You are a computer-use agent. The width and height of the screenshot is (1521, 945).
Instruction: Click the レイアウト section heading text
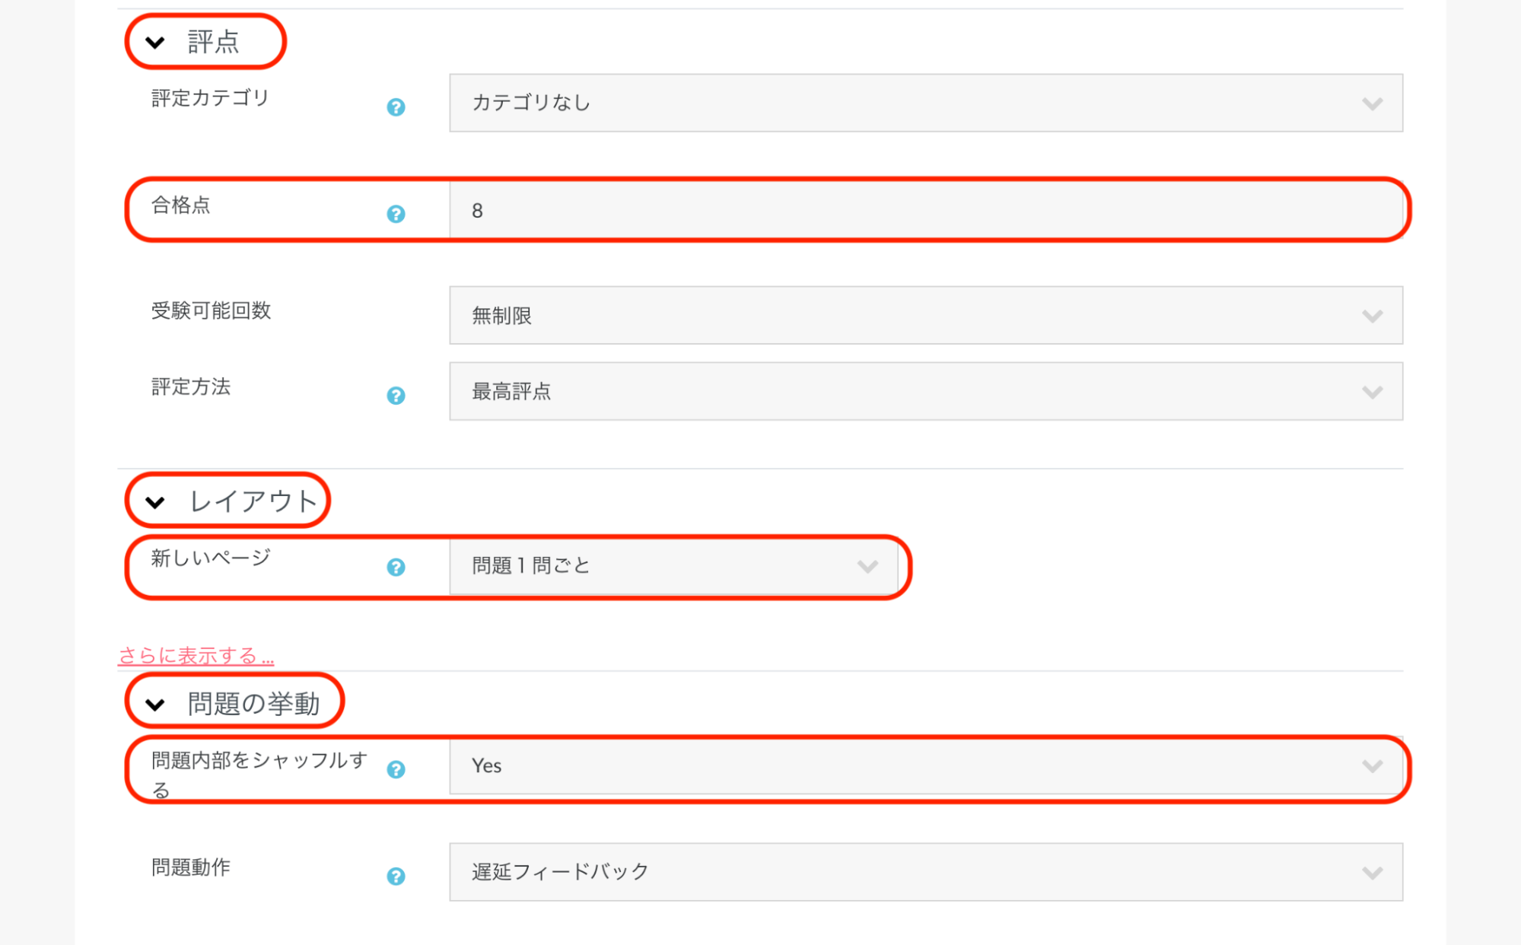pyautogui.click(x=253, y=501)
